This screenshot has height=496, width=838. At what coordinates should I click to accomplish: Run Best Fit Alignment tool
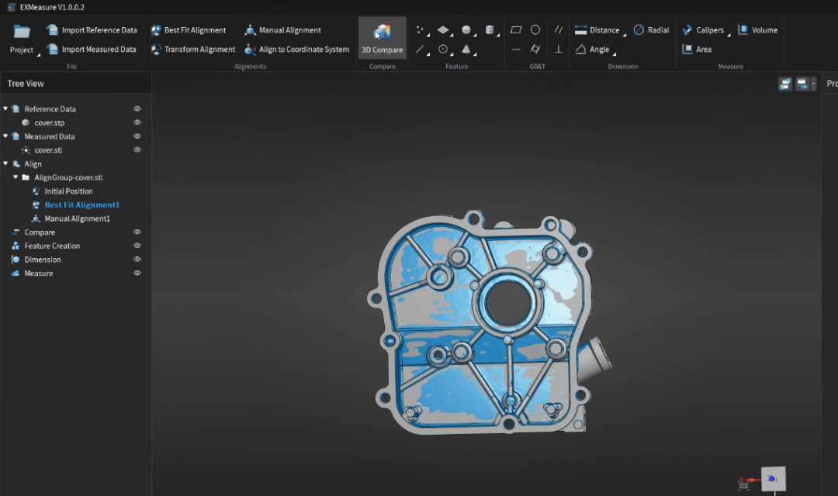189,30
